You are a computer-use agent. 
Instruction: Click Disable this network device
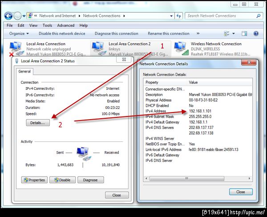(x=62, y=33)
